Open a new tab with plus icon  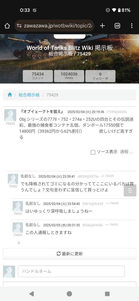click(x=103, y=26)
